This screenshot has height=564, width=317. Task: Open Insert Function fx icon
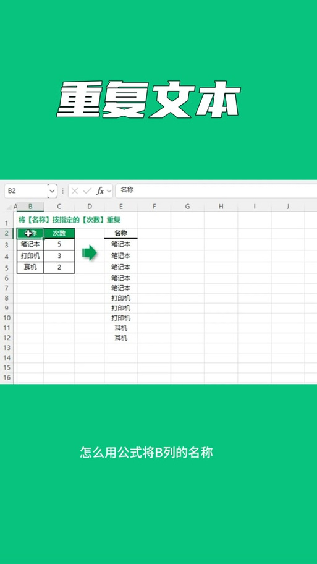(x=100, y=191)
